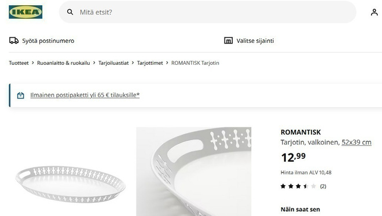This screenshot has width=382, height=216.
Task: Click the search magnifier icon
Action: click(x=70, y=12)
